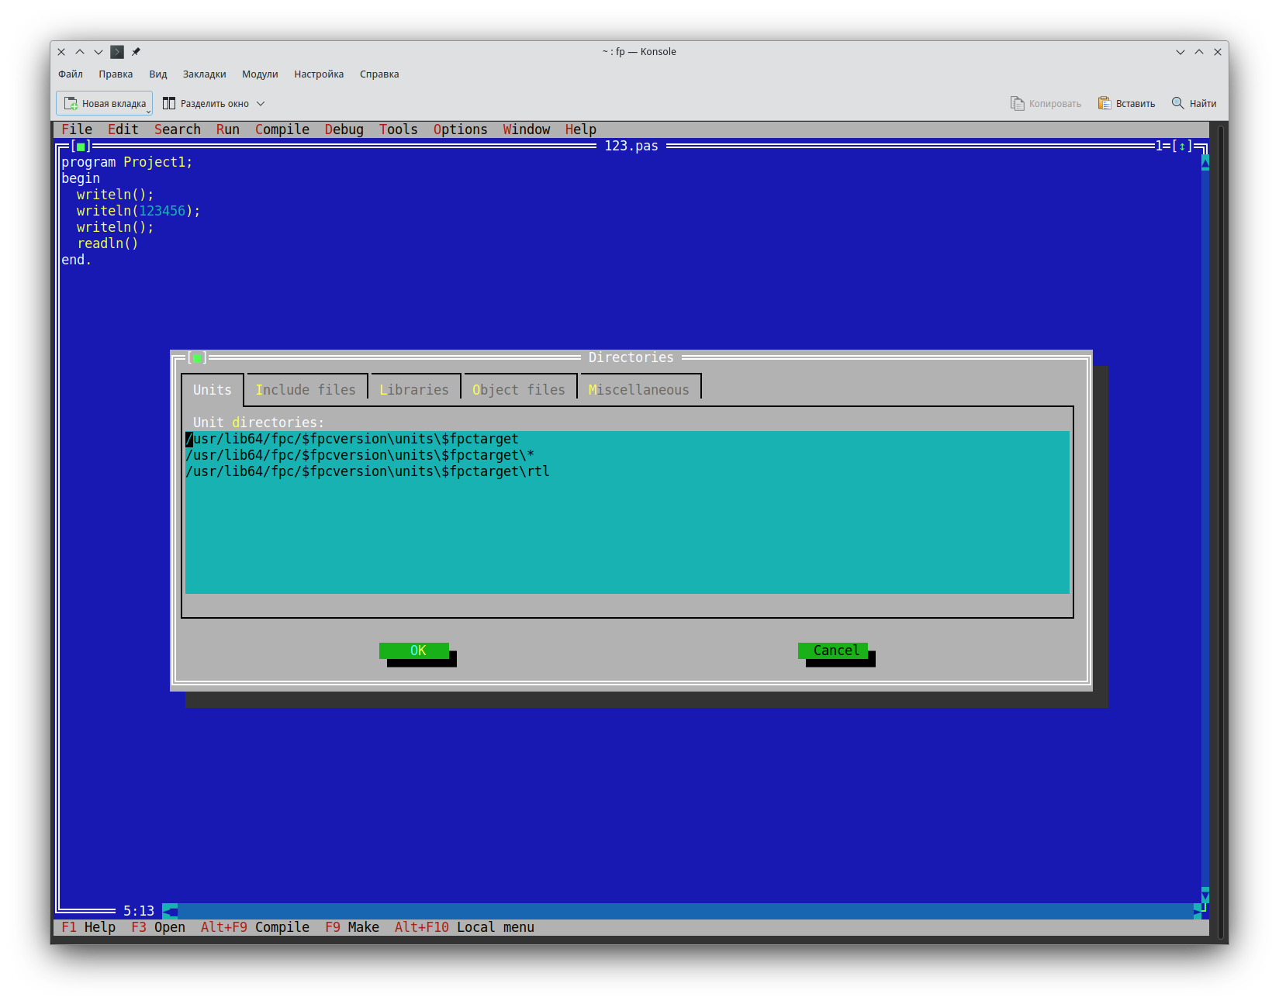The width and height of the screenshot is (1279, 1004).
Task: Close Directories dialog via green square icon
Action: [197, 357]
